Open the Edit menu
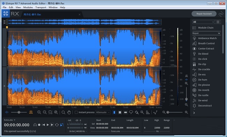227x137 pixels. coord(11,7)
